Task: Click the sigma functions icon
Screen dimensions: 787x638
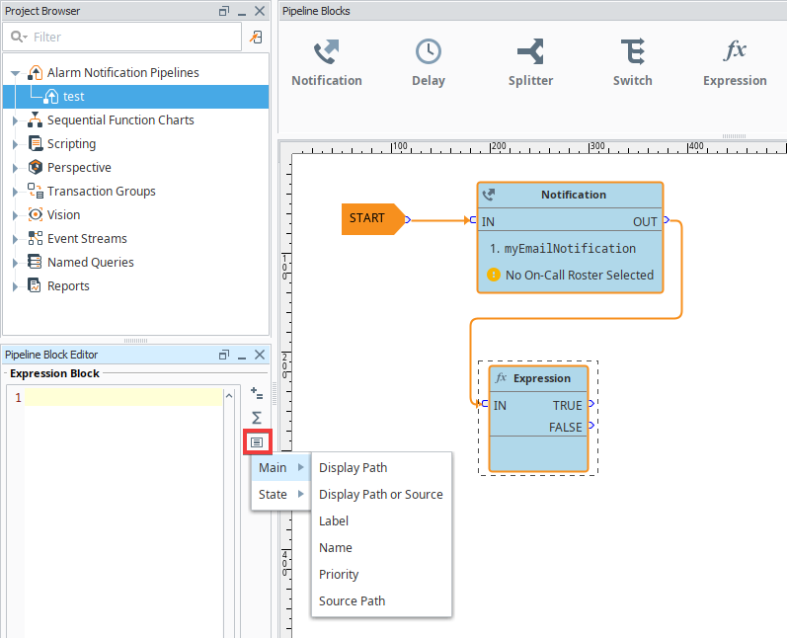Action: click(257, 418)
